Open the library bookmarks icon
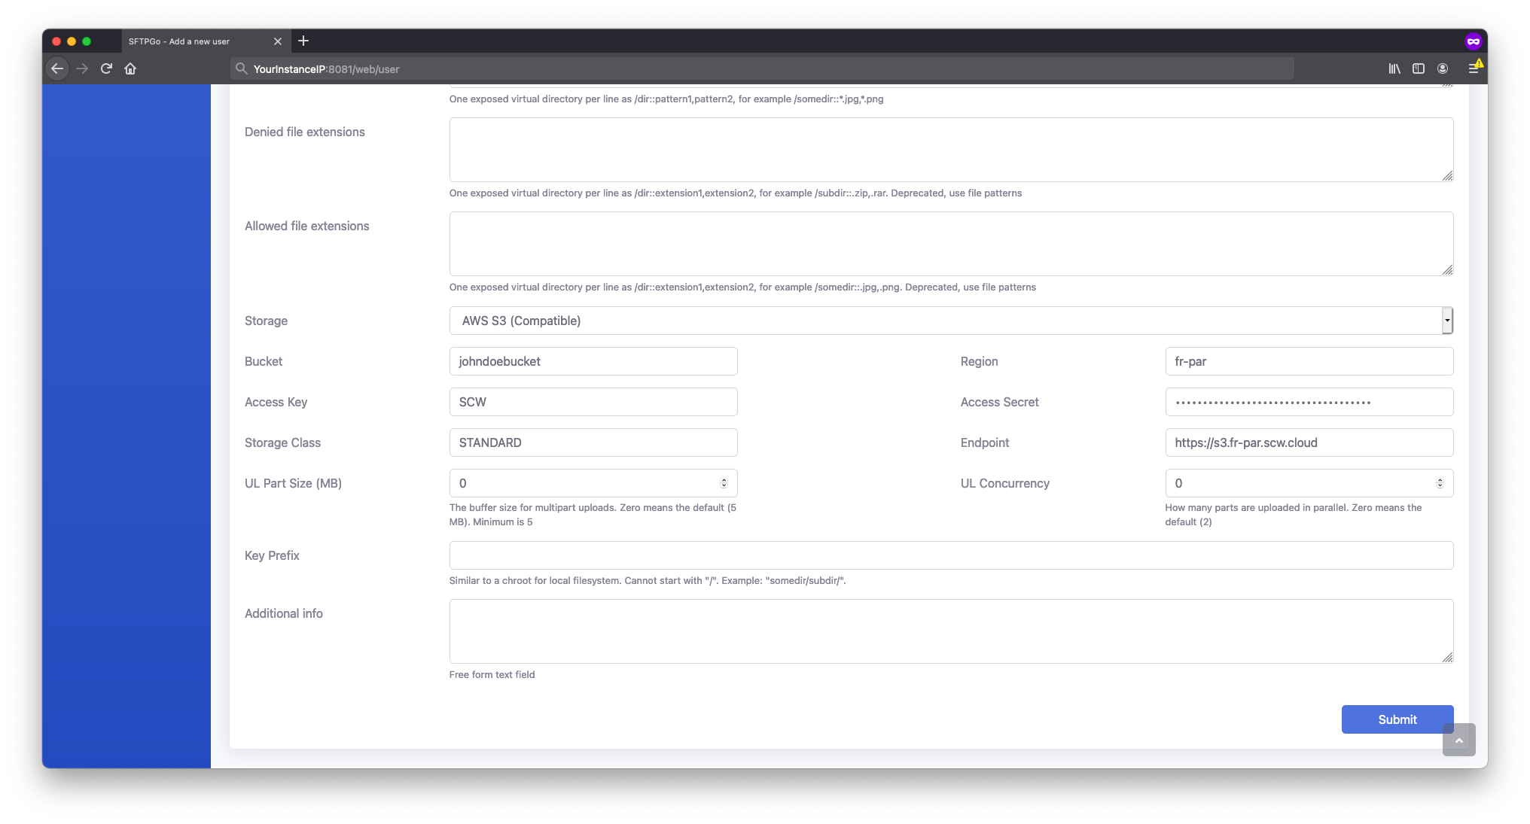Image resolution: width=1530 pixels, height=824 pixels. pyautogui.click(x=1394, y=68)
